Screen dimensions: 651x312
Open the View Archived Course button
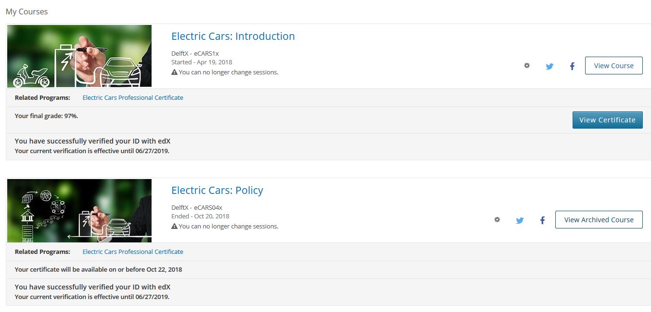(x=599, y=220)
